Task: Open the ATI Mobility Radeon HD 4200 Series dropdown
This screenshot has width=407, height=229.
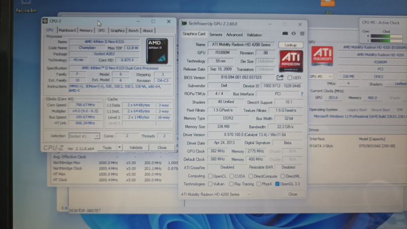Action: click(x=216, y=194)
